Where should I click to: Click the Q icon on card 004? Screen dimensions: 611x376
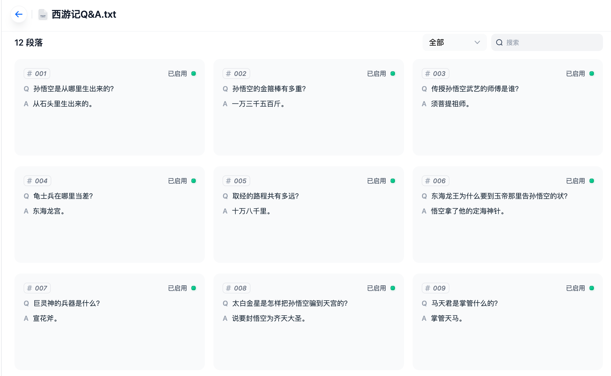point(27,196)
